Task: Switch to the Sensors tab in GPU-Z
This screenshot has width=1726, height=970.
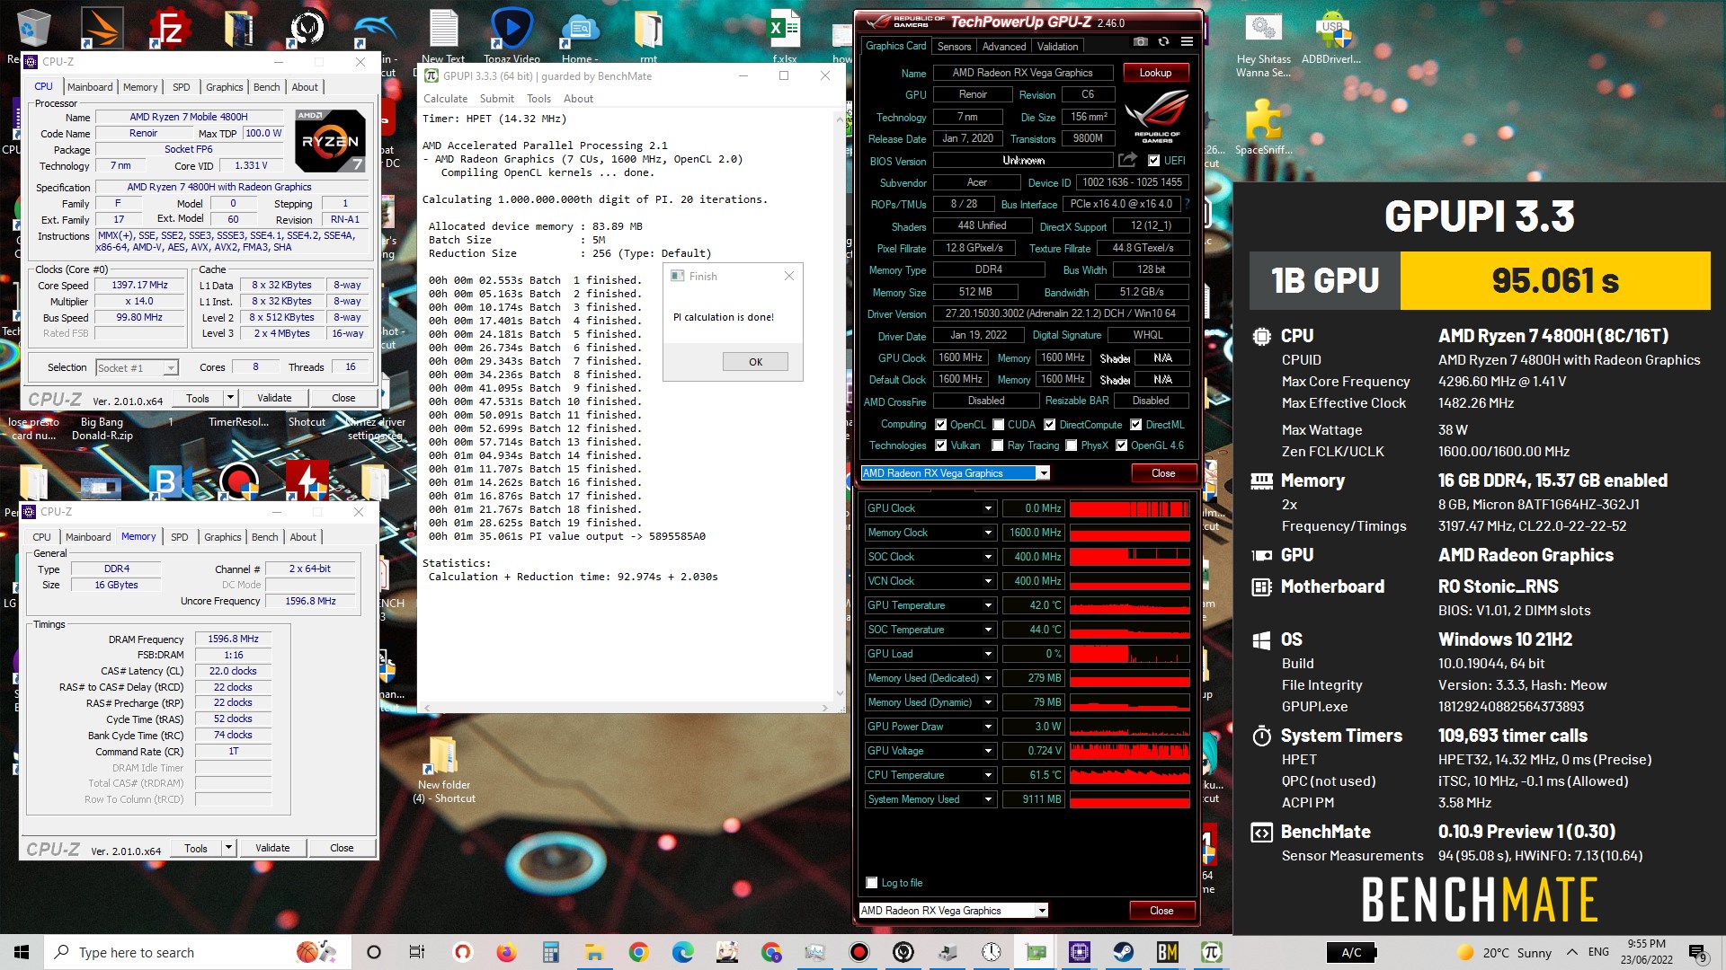Action: [x=954, y=47]
